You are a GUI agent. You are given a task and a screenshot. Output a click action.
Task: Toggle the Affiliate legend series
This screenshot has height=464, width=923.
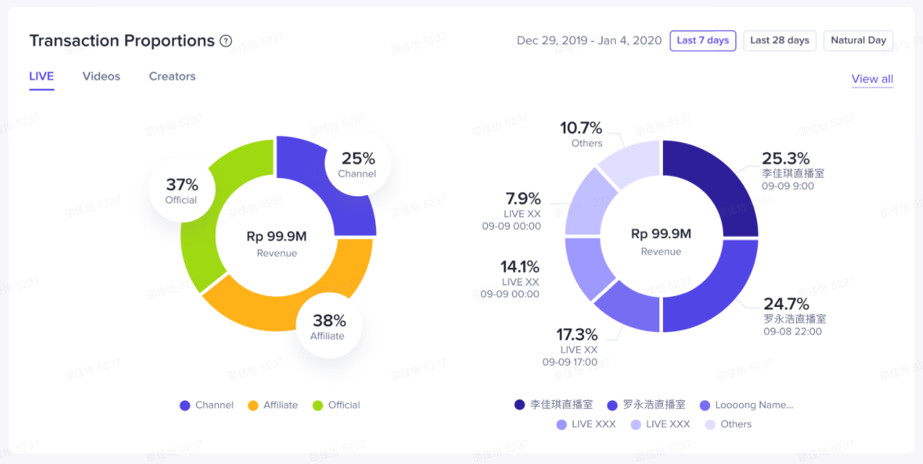[272, 405]
